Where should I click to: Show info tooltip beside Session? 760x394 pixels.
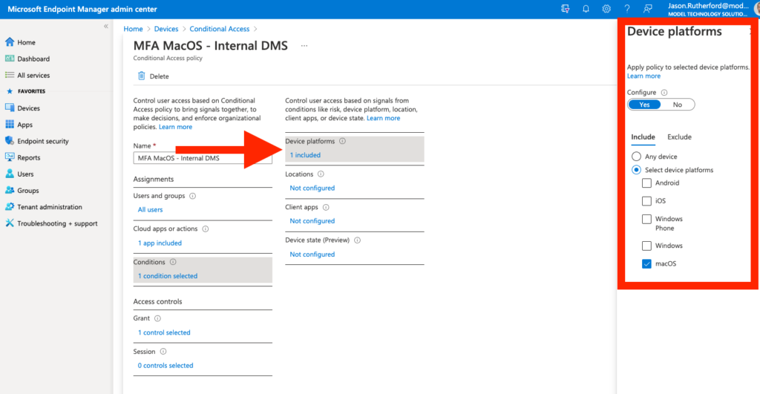[x=163, y=352]
